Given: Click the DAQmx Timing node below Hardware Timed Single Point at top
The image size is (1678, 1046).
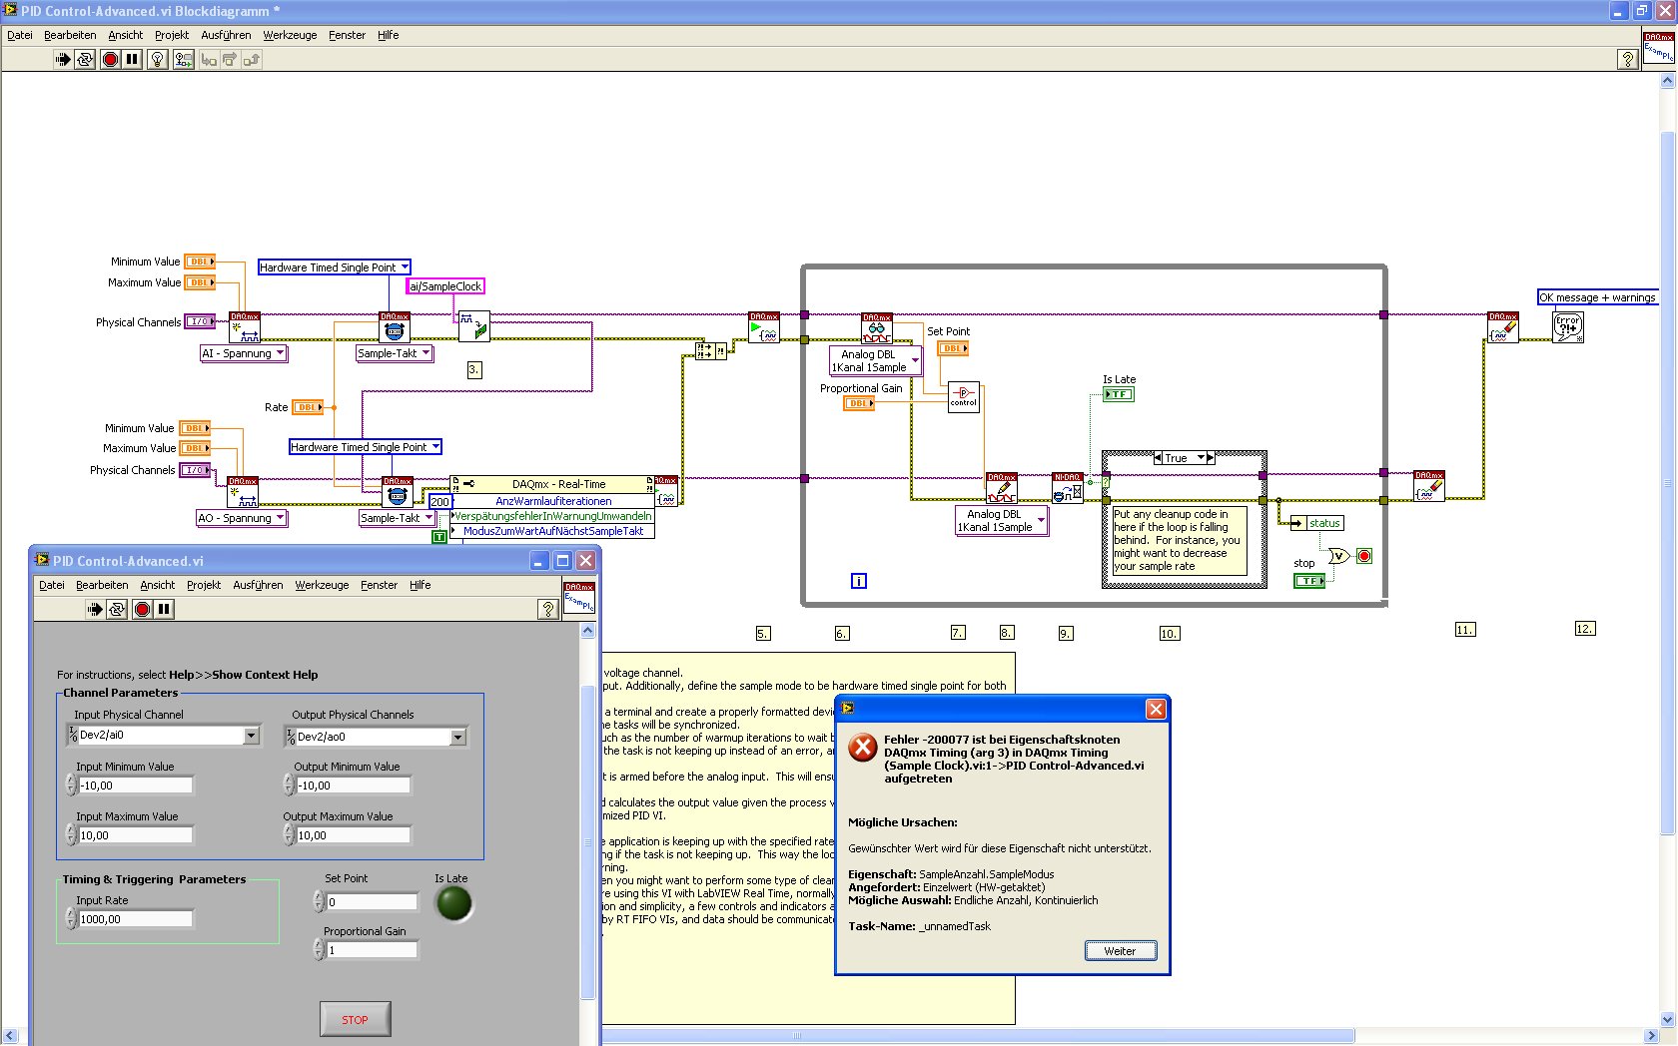Looking at the screenshot, I should click(x=395, y=327).
